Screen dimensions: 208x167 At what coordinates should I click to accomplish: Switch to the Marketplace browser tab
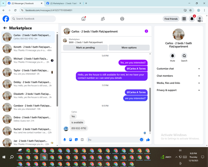coord(64,3)
